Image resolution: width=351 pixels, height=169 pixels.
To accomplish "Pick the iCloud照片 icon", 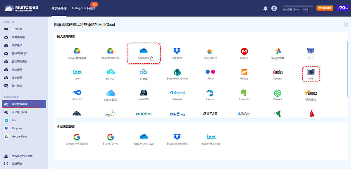I will (x=210, y=51).
